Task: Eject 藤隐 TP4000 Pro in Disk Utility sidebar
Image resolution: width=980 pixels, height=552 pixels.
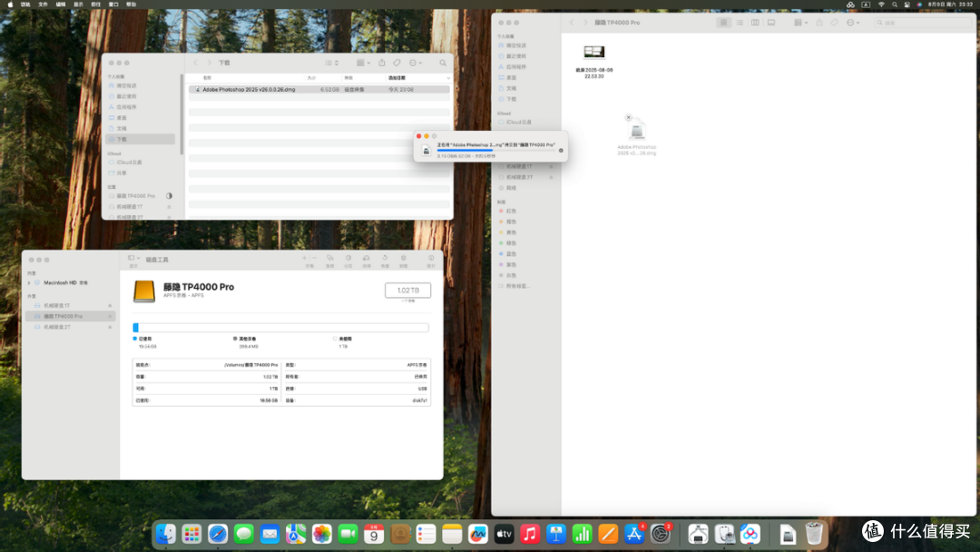Action: click(110, 316)
